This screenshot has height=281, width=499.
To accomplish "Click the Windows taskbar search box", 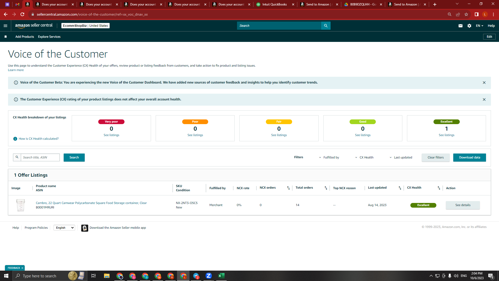I will coord(49,276).
